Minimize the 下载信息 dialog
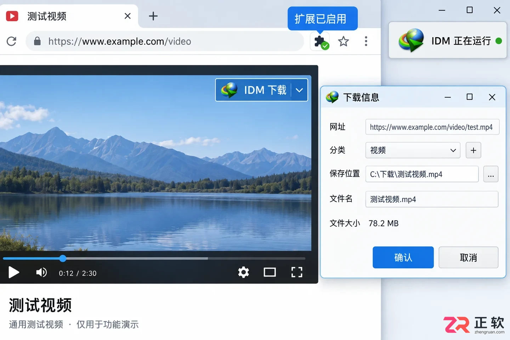Image resolution: width=510 pixels, height=340 pixels. click(448, 97)
